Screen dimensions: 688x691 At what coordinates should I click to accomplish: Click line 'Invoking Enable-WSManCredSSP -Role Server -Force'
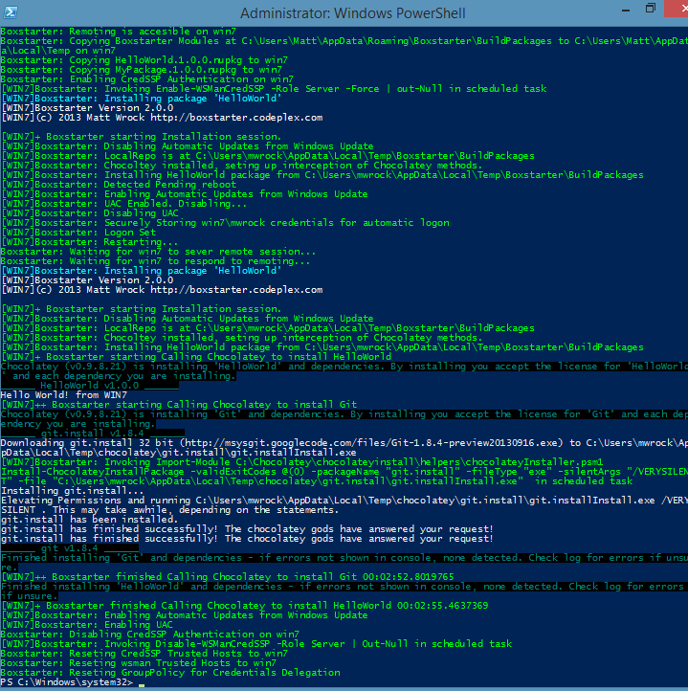[x=274, y=89]
